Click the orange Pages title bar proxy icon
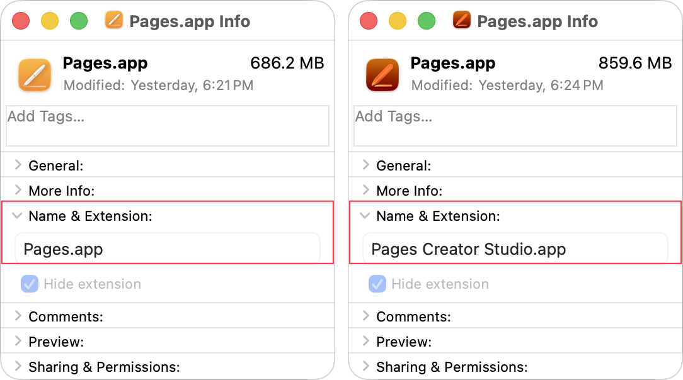Viewport: 683px width, 380px height. tap(114, 21)
